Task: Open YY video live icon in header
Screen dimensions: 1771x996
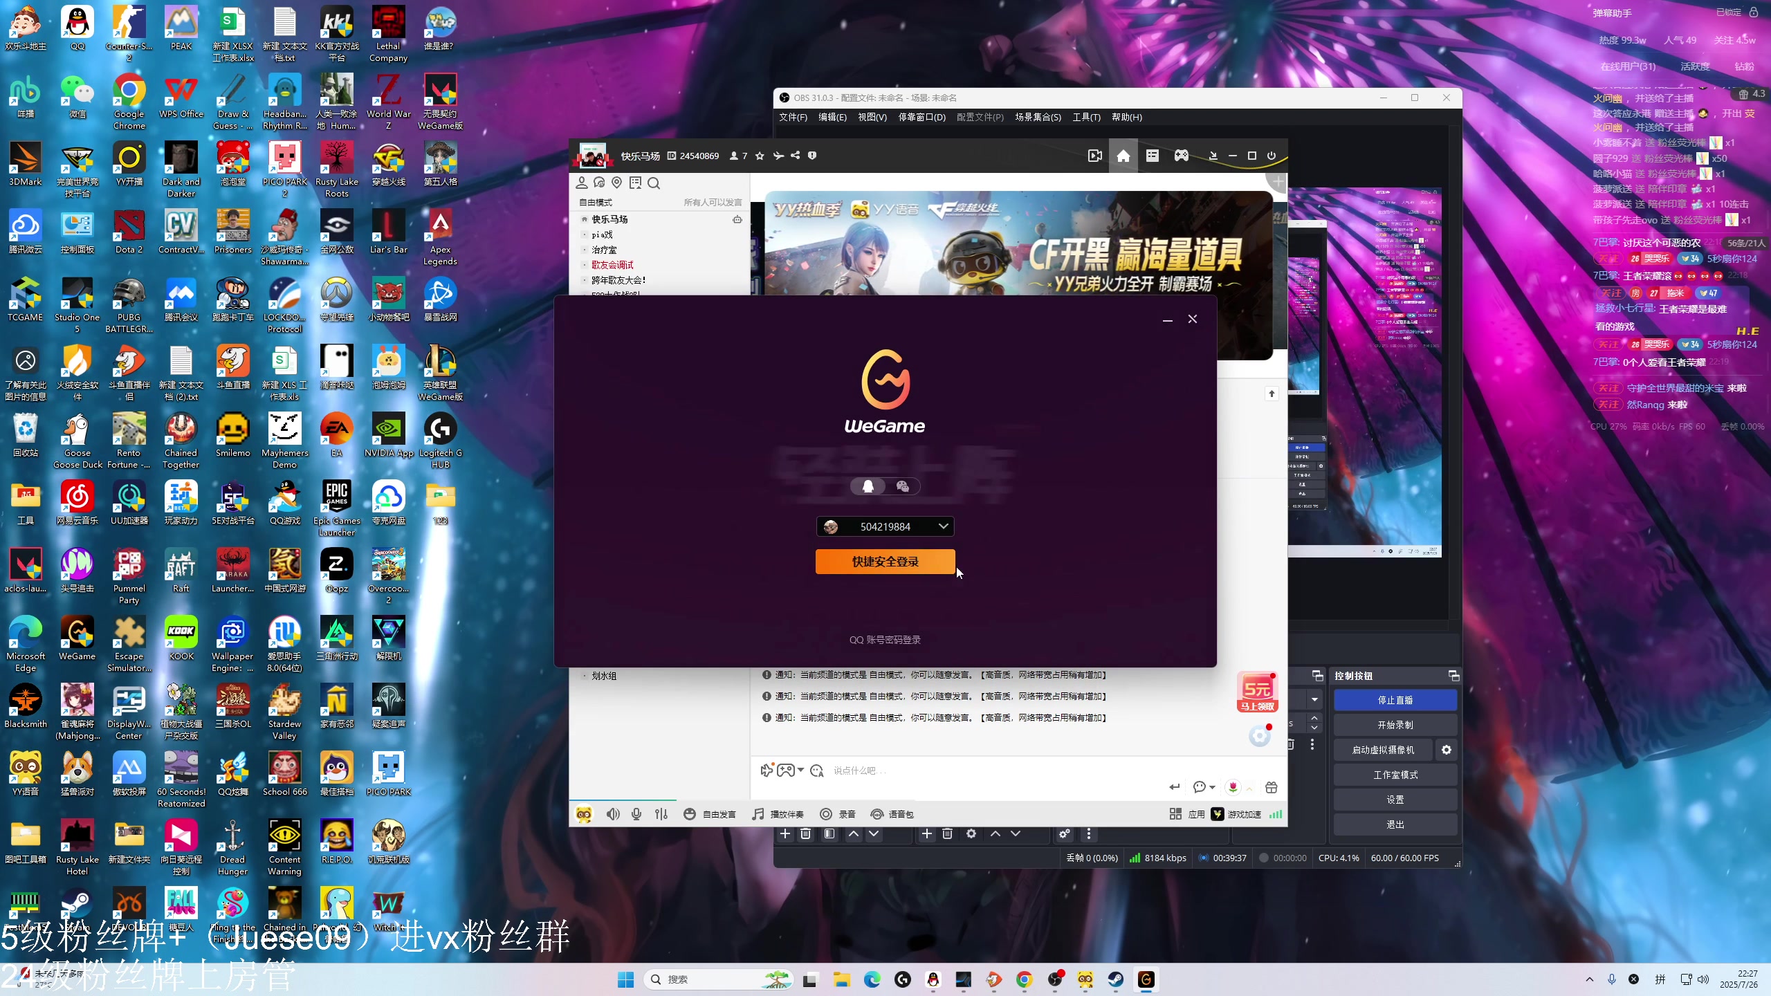Action: [x=1094, y=156]
